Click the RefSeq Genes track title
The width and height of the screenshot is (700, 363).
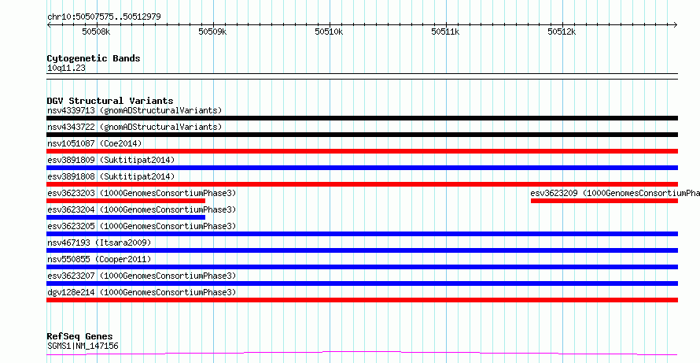(x=79, y=337)
